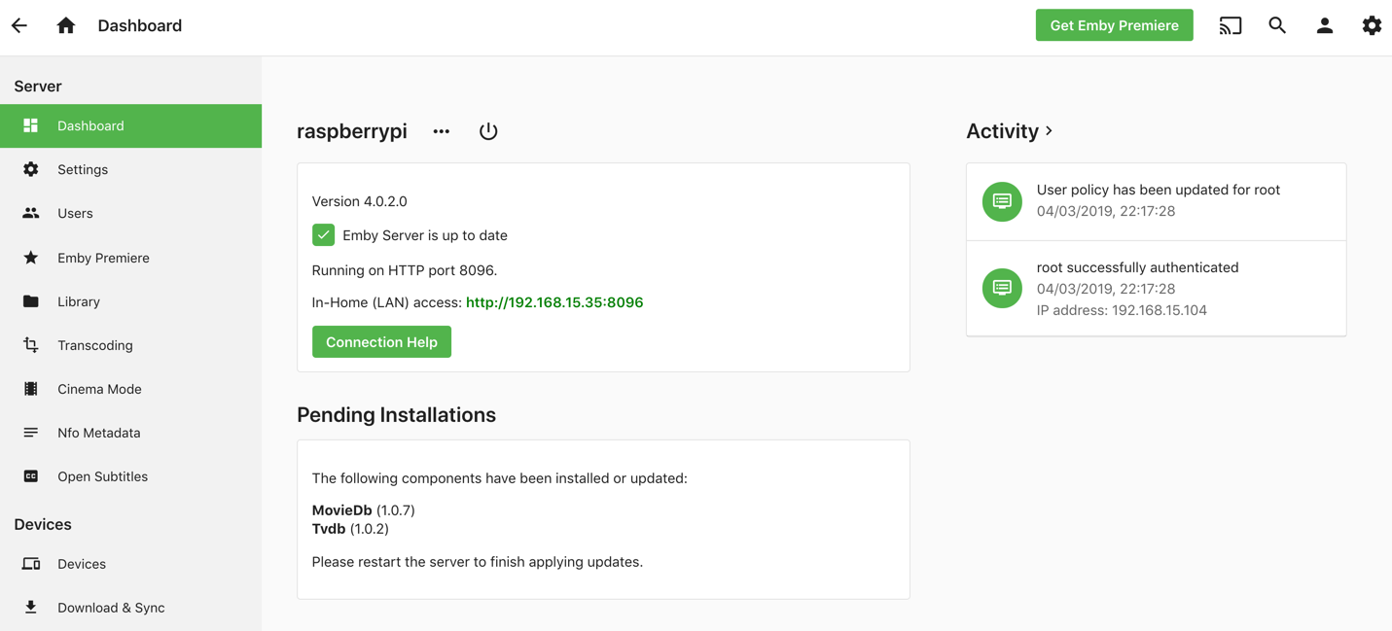Open the Library sidebar item
The image size is (1392, 631).
tap(78, 301)
